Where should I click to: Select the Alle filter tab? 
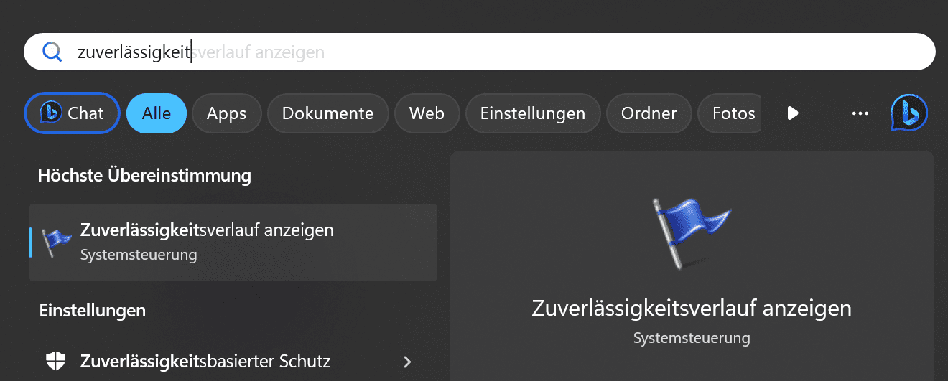point(157,113)
